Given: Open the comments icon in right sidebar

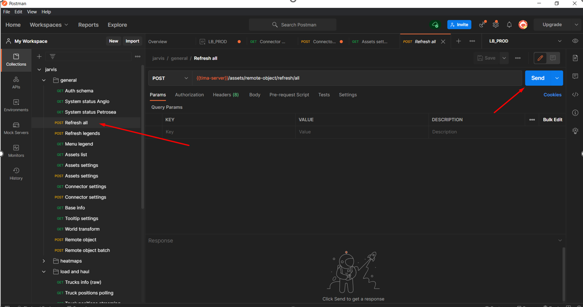Looking at the screenshot, I should [x=575, y=76].
